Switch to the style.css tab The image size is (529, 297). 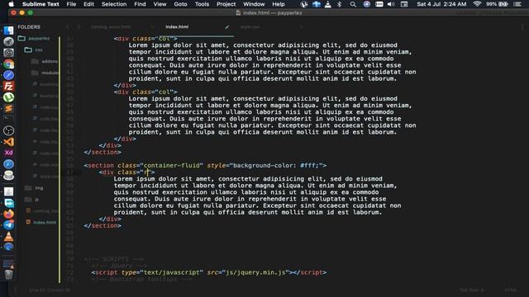(250, 27)
